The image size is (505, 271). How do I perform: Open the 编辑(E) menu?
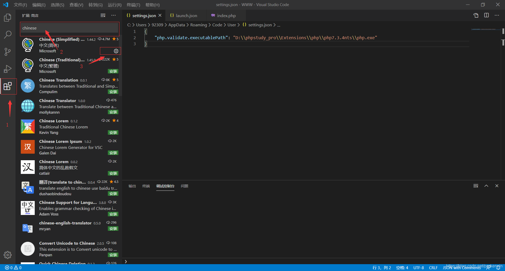(39, 5)
